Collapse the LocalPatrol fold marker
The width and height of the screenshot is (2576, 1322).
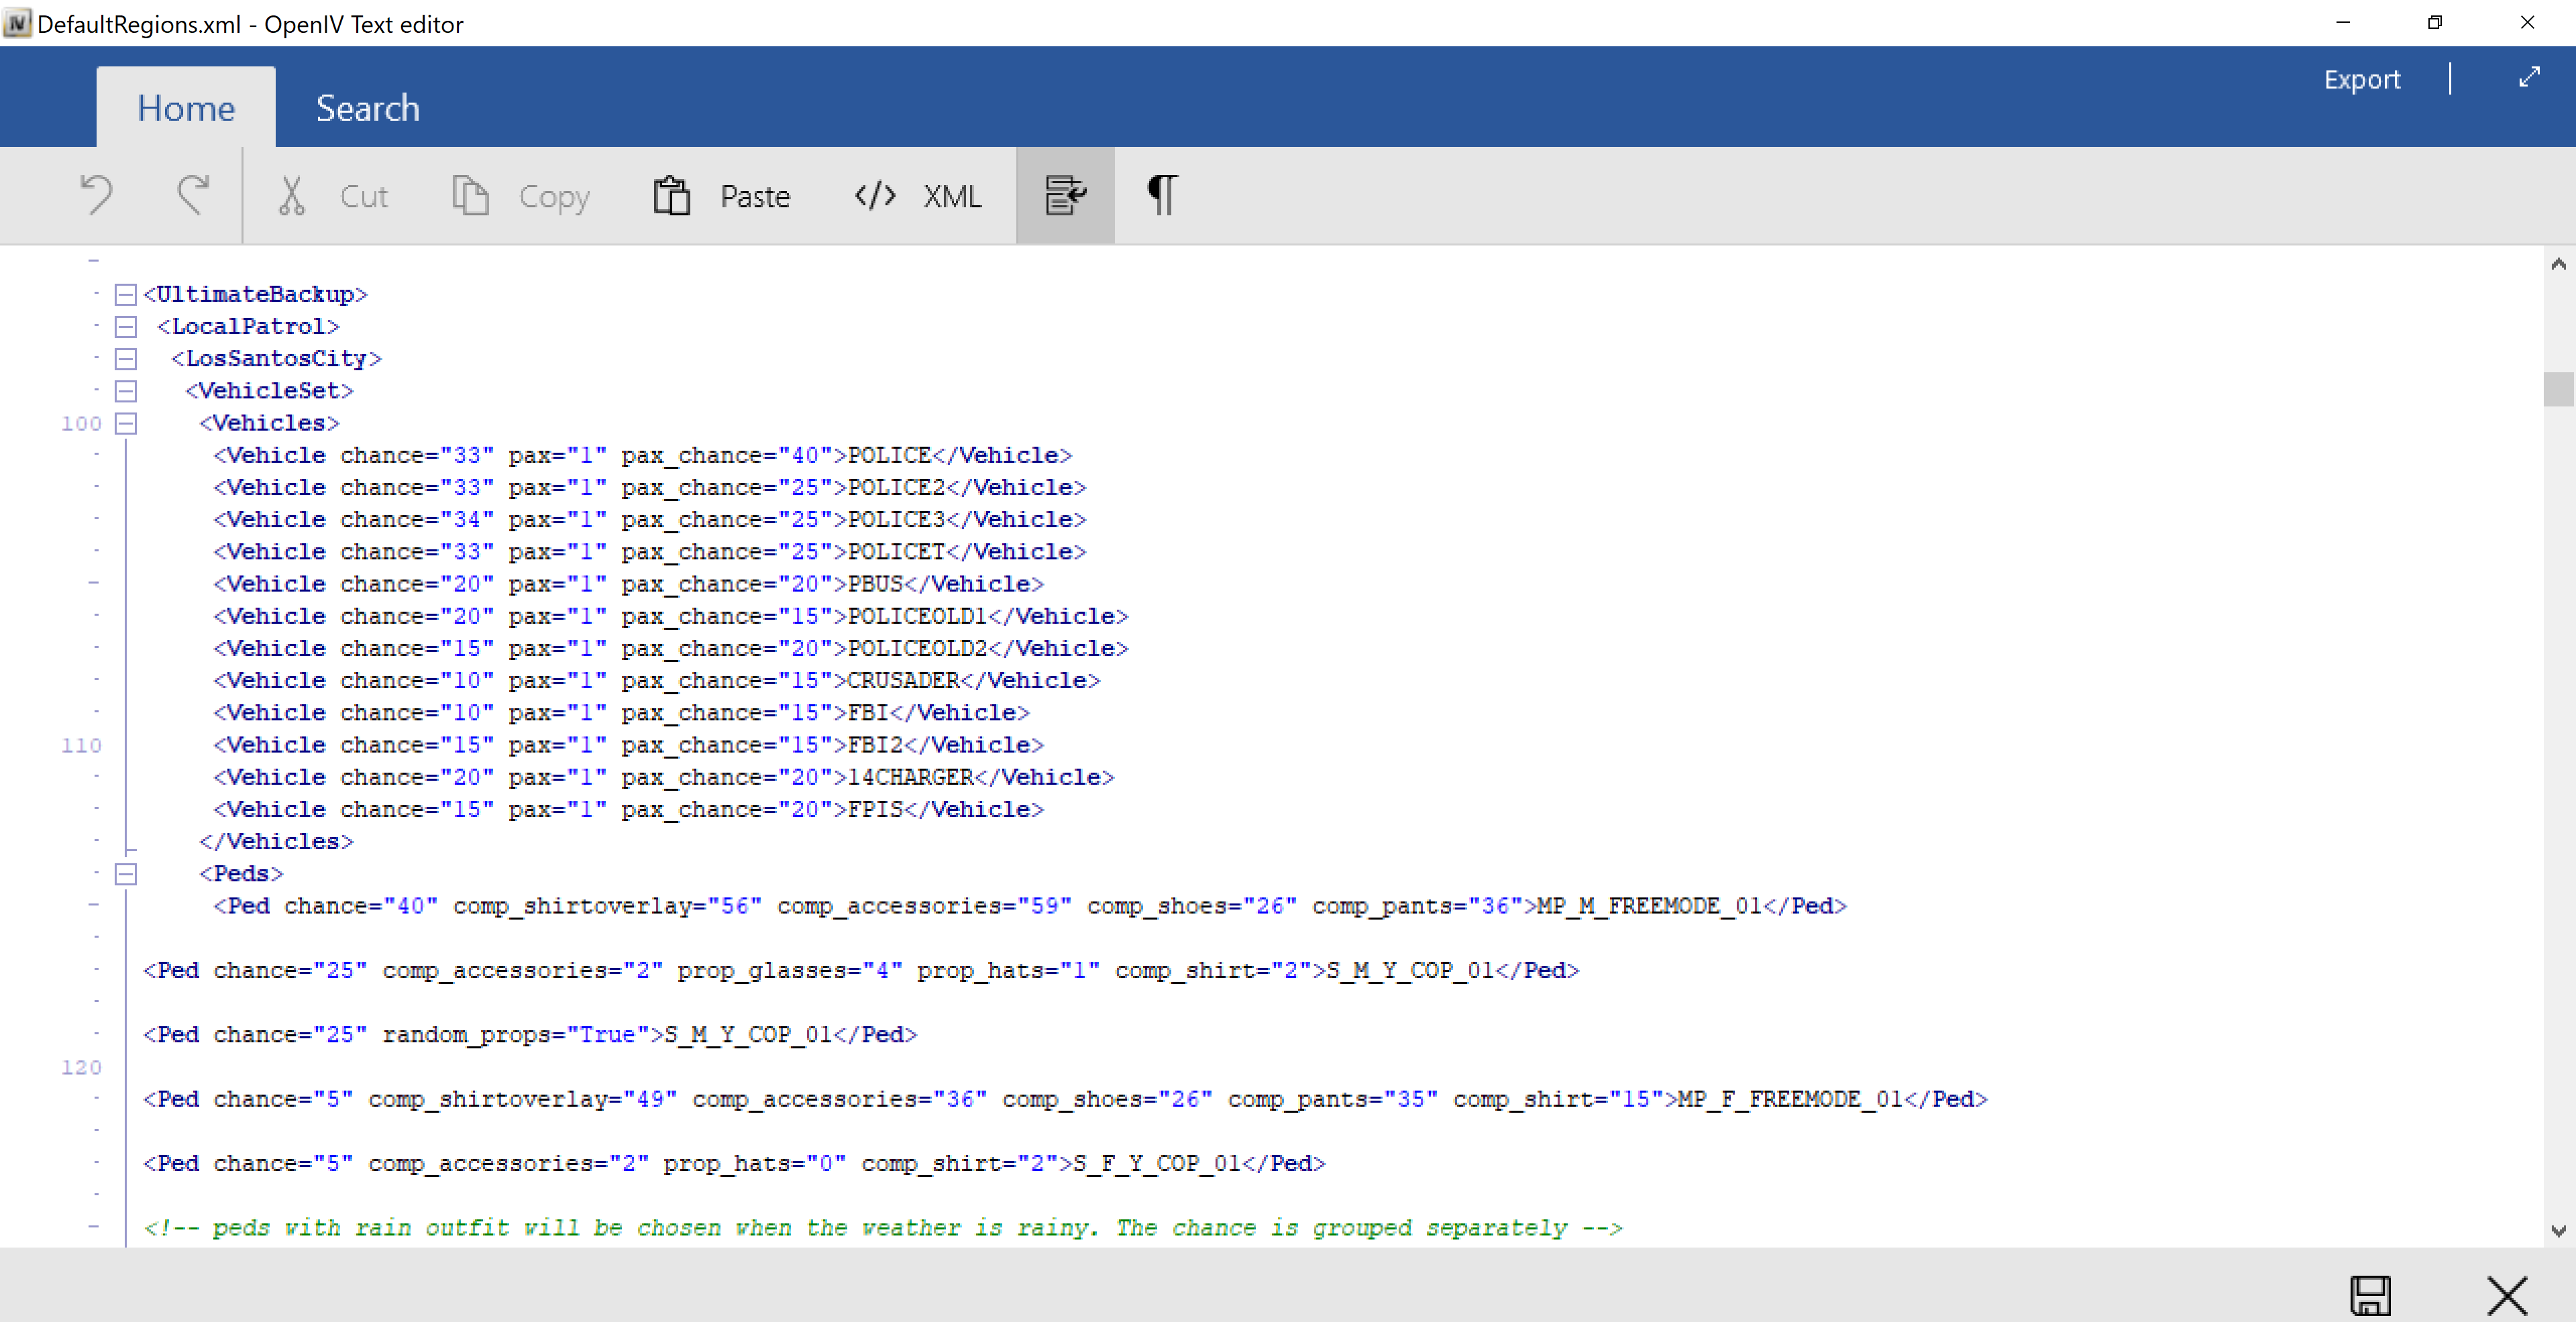click(x=126, y=326)
